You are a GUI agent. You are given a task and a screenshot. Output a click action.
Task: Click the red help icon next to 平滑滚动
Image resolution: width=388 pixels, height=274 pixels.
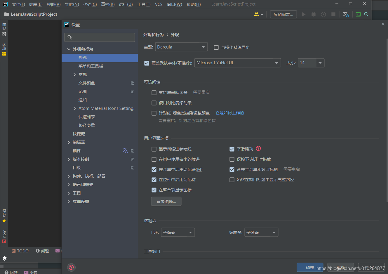(258, 148)
